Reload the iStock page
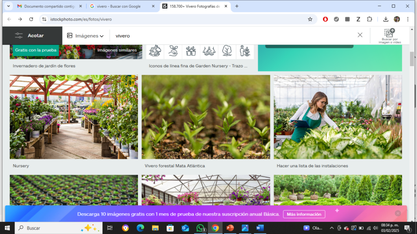This screenshot has width=417, height=234. [31, 19]
